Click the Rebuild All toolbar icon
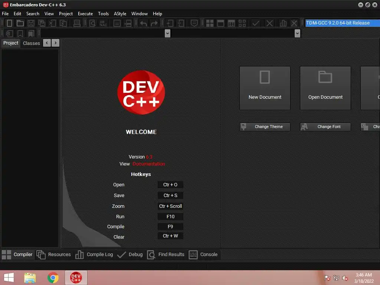Image resolution: width=380 pixels, height=285 pixels. coord(242,23)
